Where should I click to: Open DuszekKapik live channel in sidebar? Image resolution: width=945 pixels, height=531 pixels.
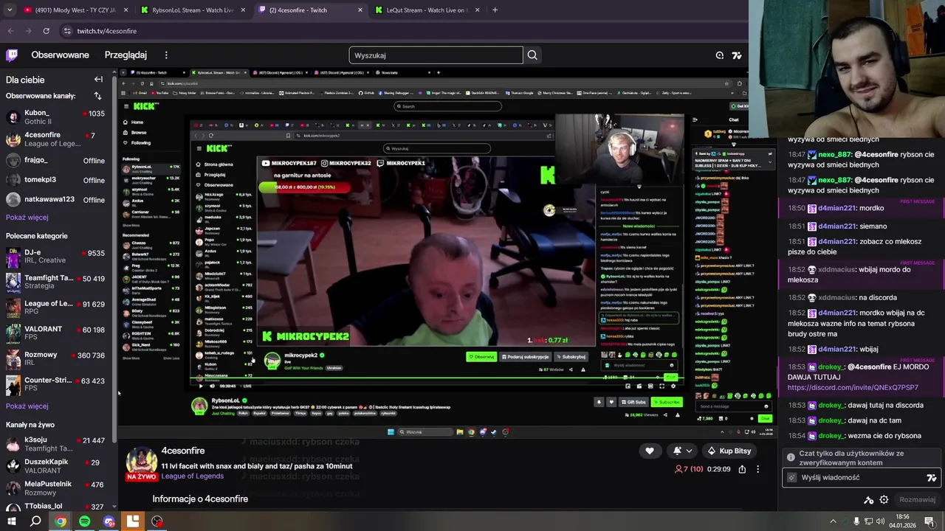[55, 466]
